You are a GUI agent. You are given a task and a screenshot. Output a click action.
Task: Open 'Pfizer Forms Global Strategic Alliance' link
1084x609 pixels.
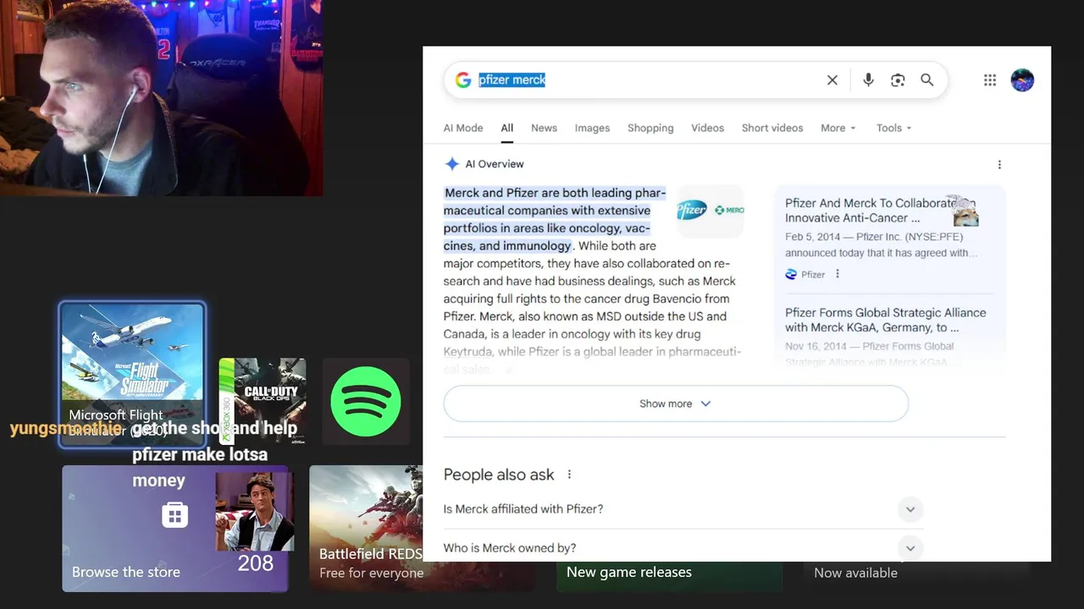[x=885, y=320]
